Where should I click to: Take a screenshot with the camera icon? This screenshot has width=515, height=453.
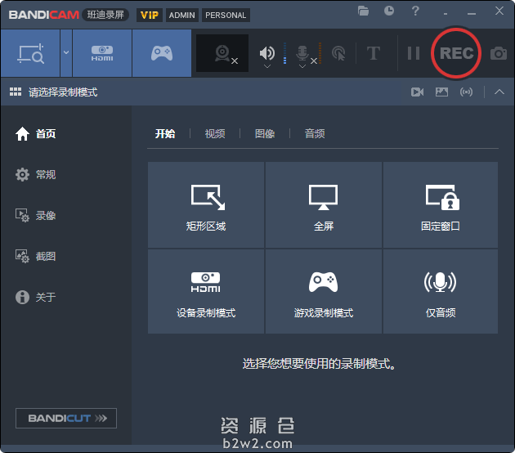pyautogui.click(x=498, y=54)
